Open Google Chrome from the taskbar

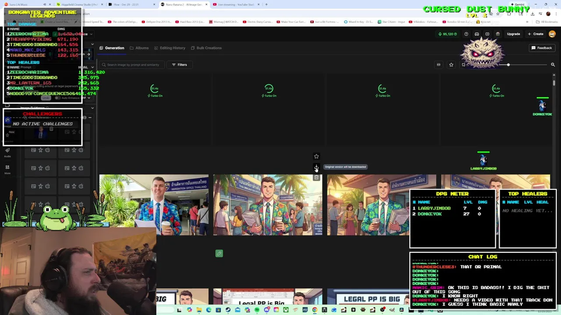pyautogui.click(x=315, y=310)
